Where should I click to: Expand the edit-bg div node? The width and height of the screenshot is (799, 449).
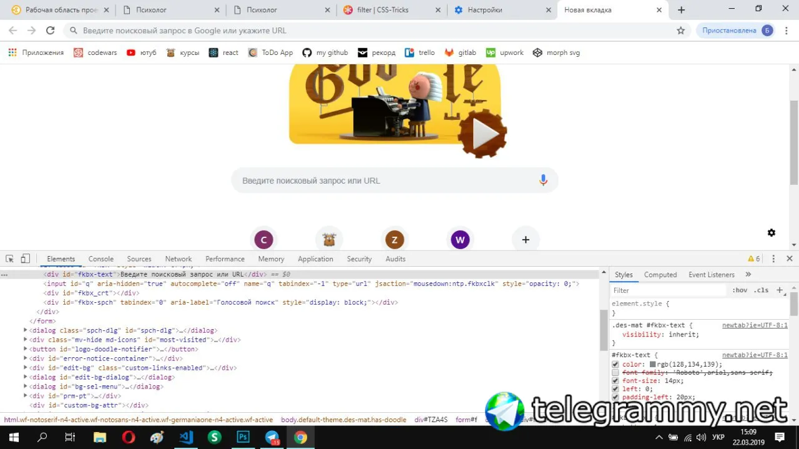click(x=26, y=368)
